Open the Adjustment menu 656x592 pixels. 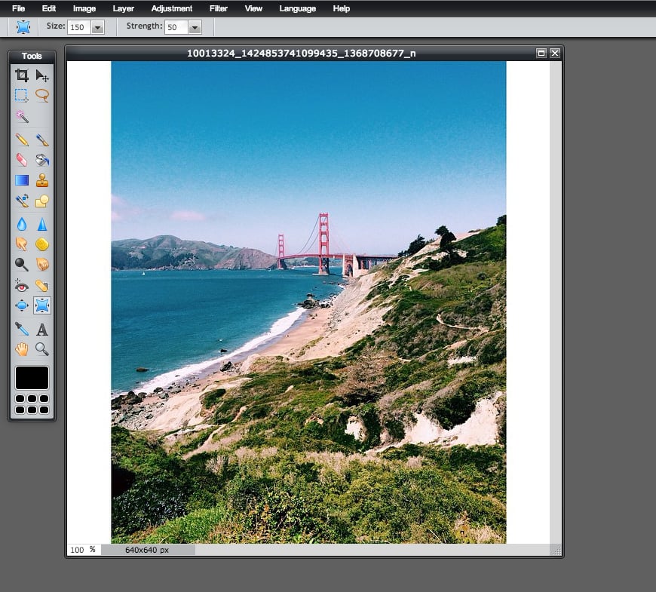click(171, 8)
